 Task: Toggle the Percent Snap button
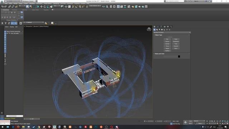[x=80, y=6]
